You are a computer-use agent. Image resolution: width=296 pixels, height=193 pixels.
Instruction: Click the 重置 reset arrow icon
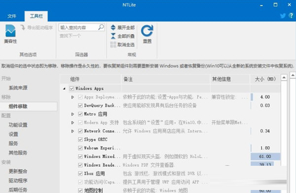pos(147,31)
